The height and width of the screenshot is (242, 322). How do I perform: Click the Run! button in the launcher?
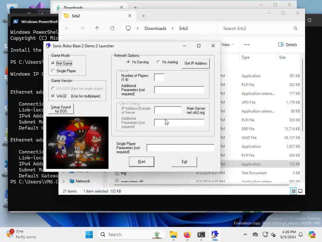click(x=142, y=162)
